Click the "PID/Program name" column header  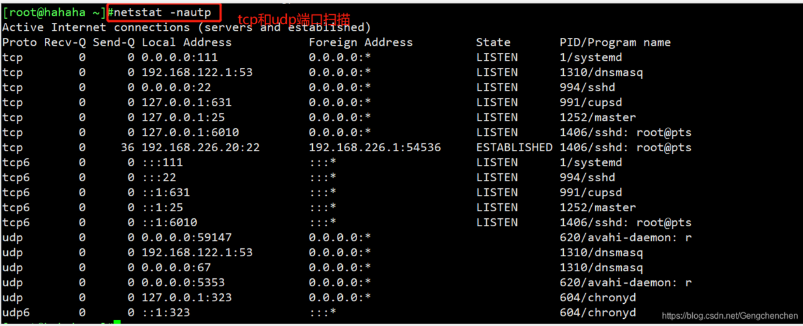[x=615, y=42]
